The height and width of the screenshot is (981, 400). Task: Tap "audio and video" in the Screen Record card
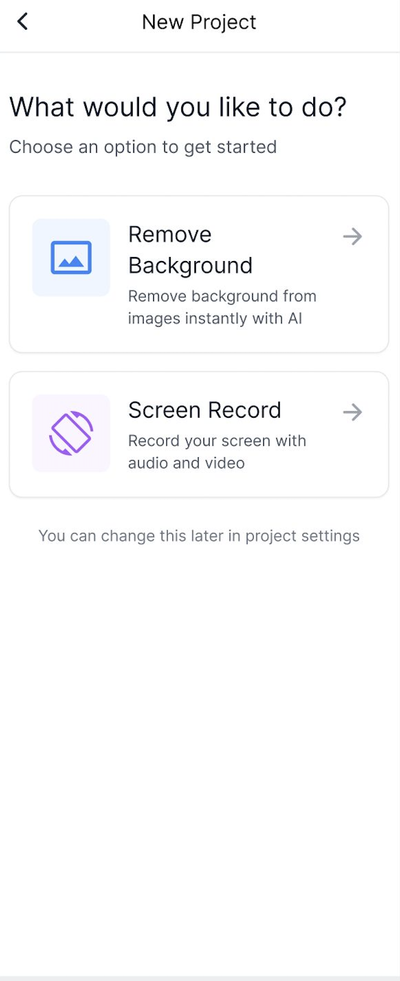[187, 463]
